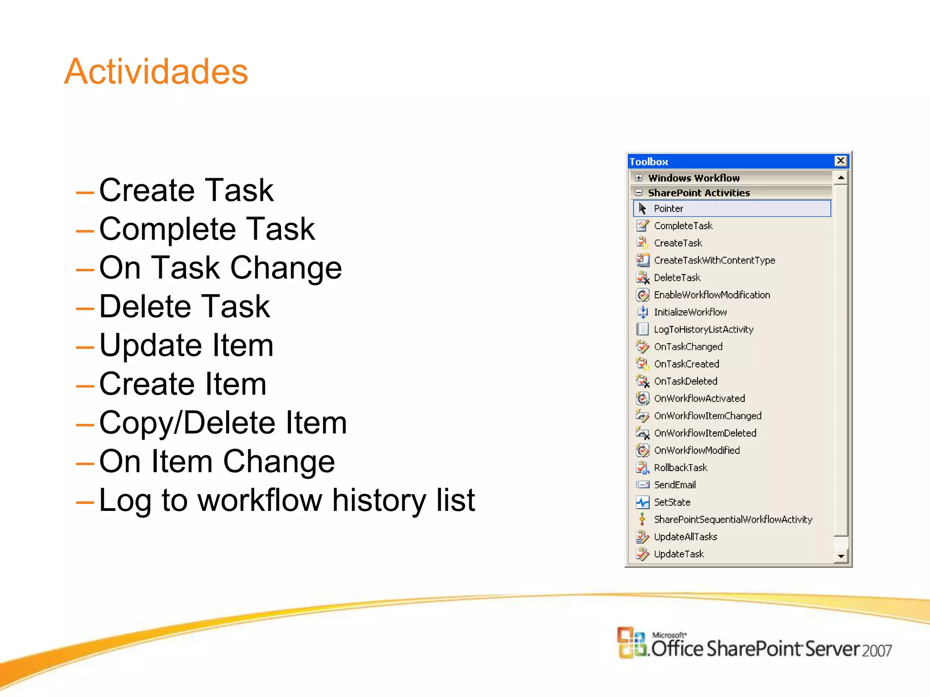Select OnTaskChanged text label
Viewport: 930px width, 697px height.
[688, 347]
